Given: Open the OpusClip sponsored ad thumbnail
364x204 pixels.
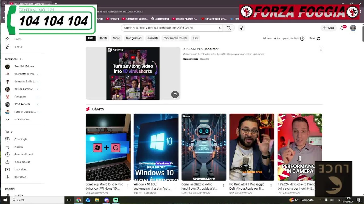Looking at the screenshot, I should pos(133,73).
